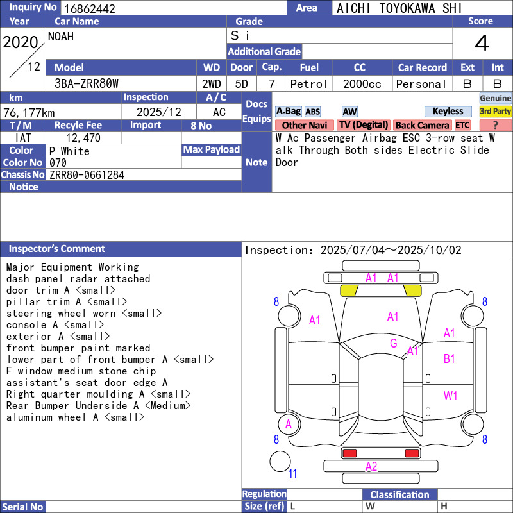Click the A2 mark on rear bumper
The width and height of the screenshot is (513, 513).
pyautogui.click(x=371, y=467)
